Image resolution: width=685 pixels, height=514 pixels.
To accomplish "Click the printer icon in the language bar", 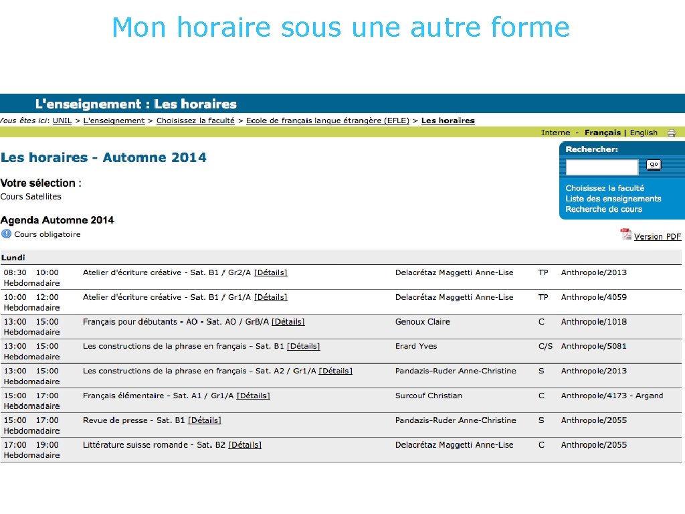I will click(672, 133).
